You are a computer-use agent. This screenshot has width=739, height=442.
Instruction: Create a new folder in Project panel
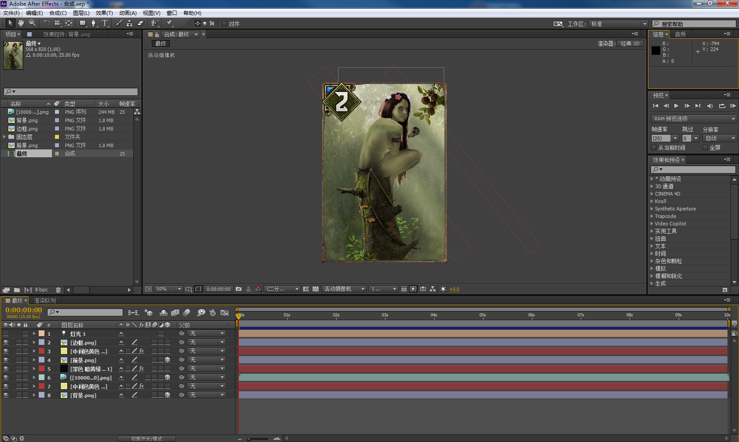[x=17, y=290]
